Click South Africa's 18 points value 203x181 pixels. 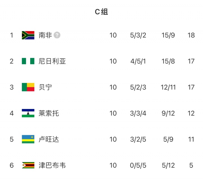[x=191, y=35]
